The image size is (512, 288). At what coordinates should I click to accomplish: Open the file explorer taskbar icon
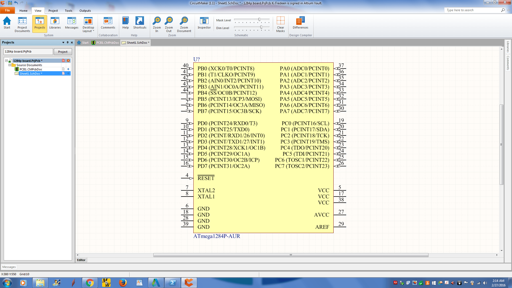click(x=40, y=283)
